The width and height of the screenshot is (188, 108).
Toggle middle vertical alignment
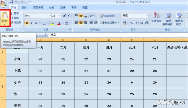(x=81, y=16)
